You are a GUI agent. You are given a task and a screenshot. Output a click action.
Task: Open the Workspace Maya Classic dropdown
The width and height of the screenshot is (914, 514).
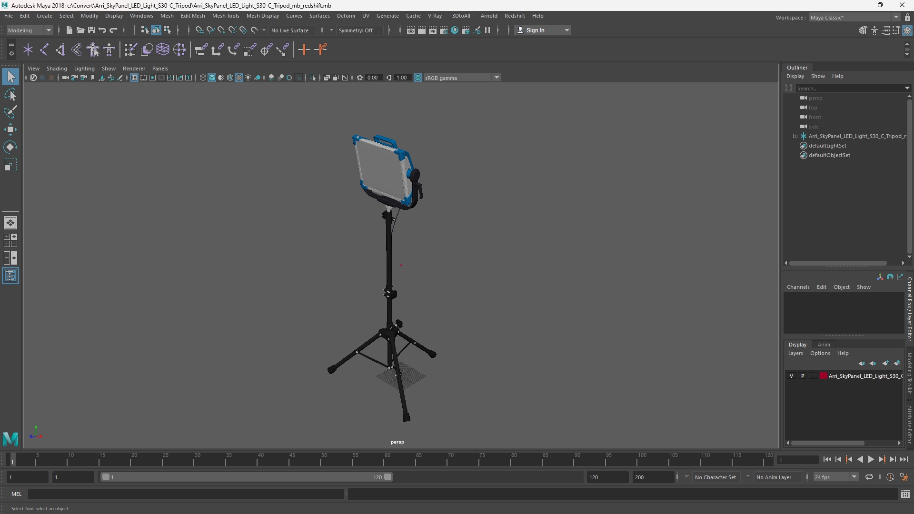pyautogui.click(x=854, y=18)
